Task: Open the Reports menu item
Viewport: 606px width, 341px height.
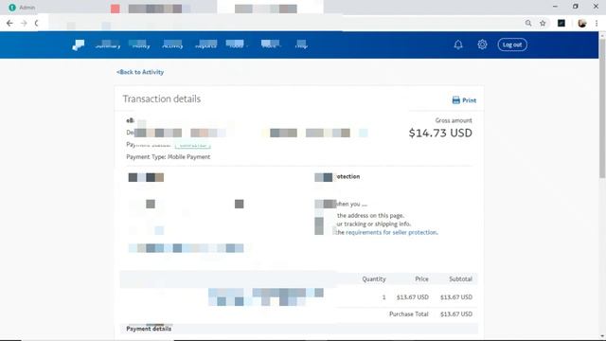Action: point(206,45)
